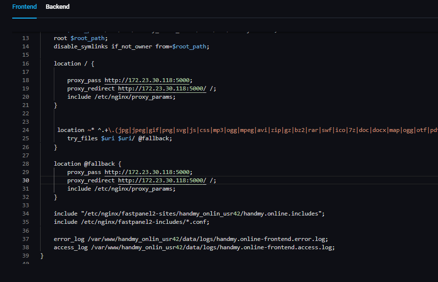This screenshot has width=438, height=282.
Task: Click 'include /etc/nginx/fastpanel2-includes/*.conf;' line
Action: click(x=132, y=222)
